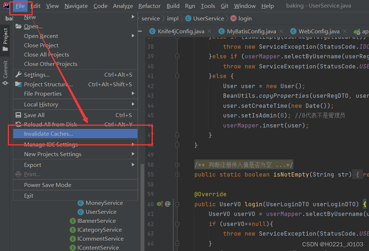Open the Git menu

224,6
